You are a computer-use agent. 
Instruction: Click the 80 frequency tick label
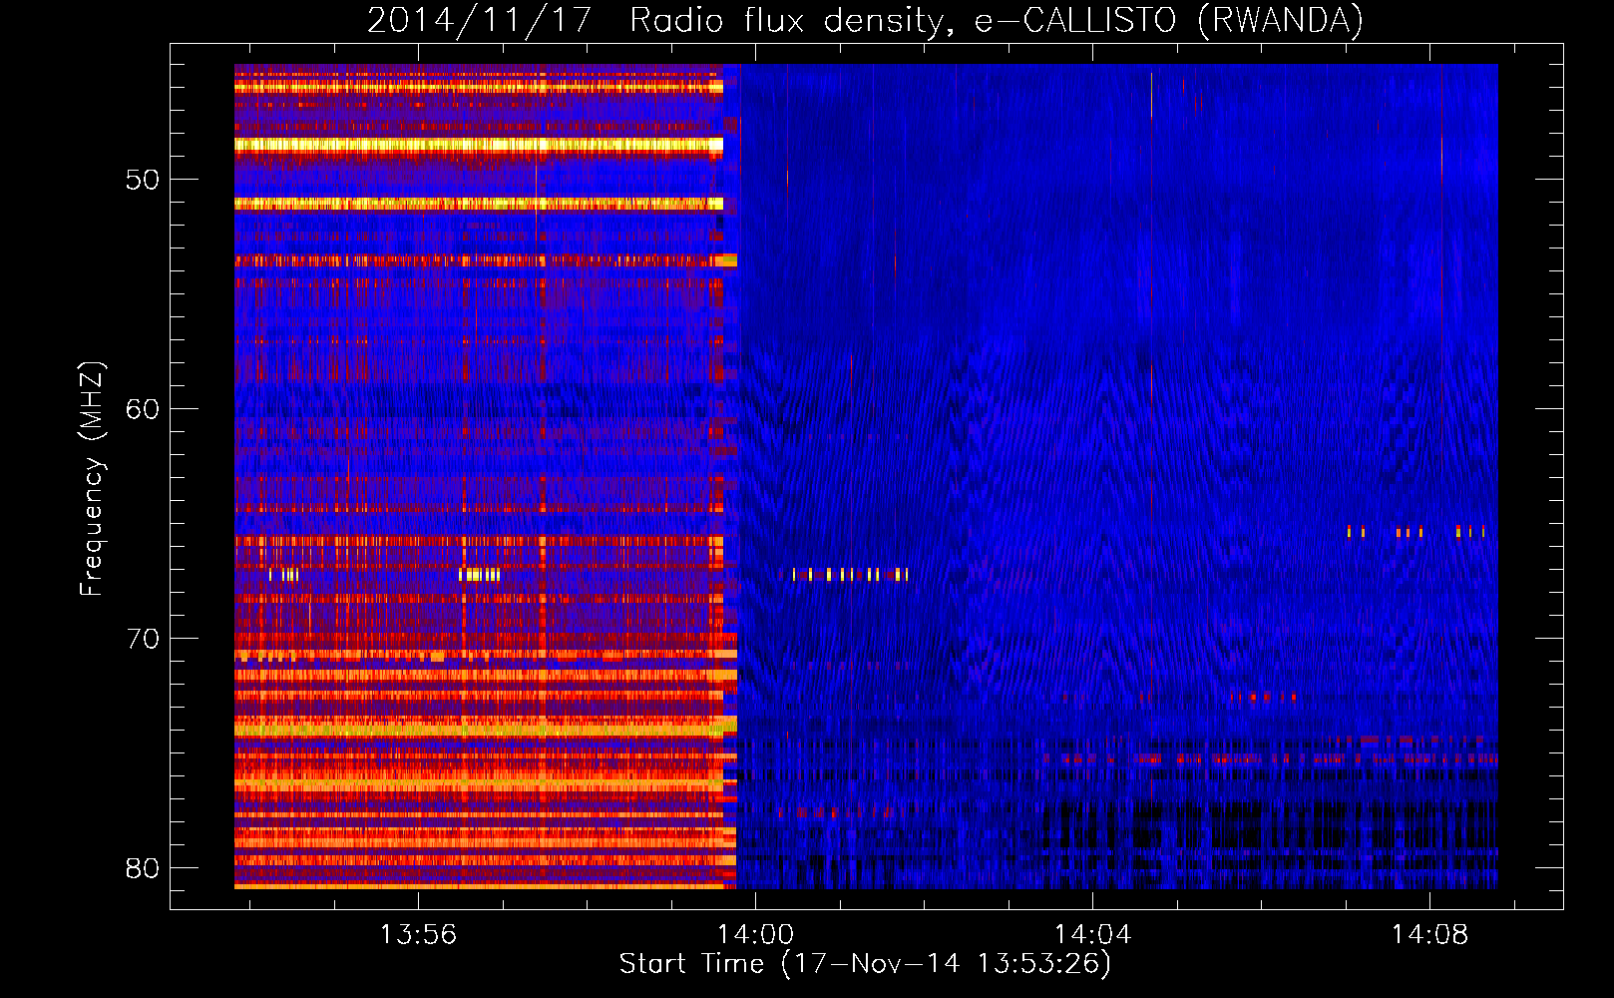click(143, 868)
